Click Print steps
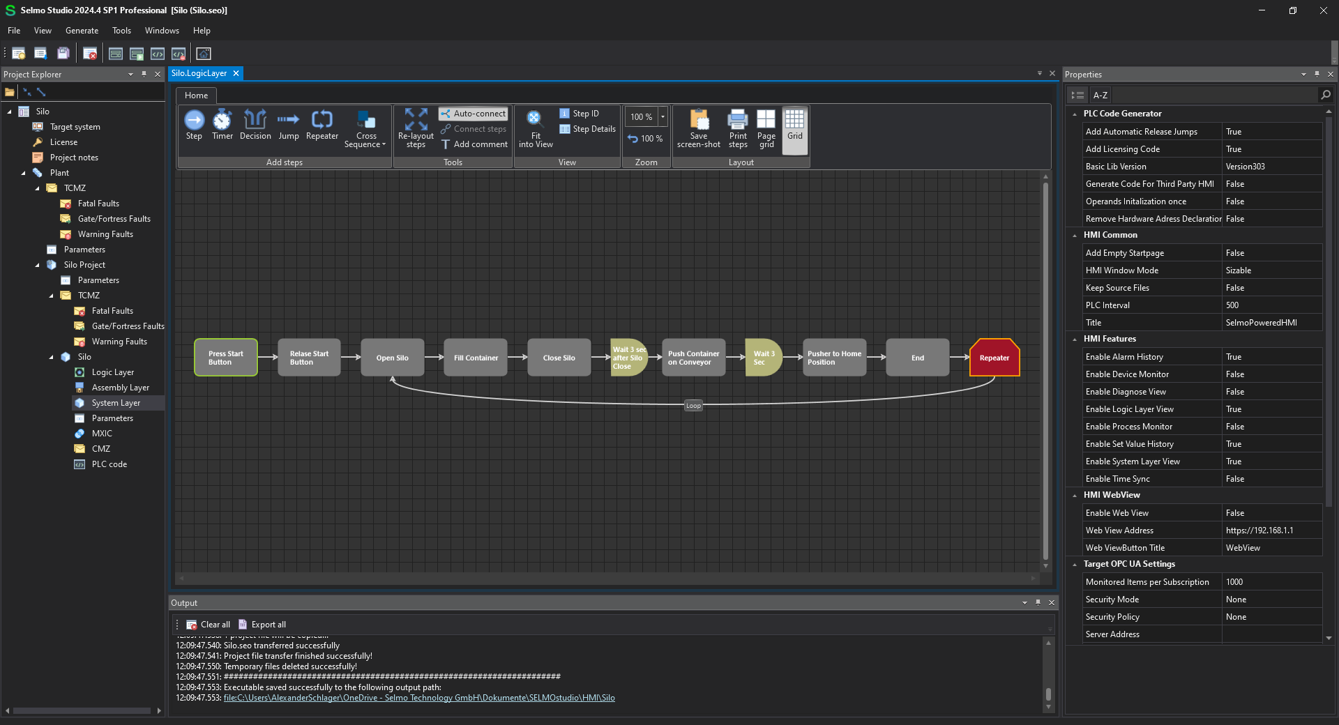Image resolution: width=1339 pixels, height=725 pixels. point(738,129)
